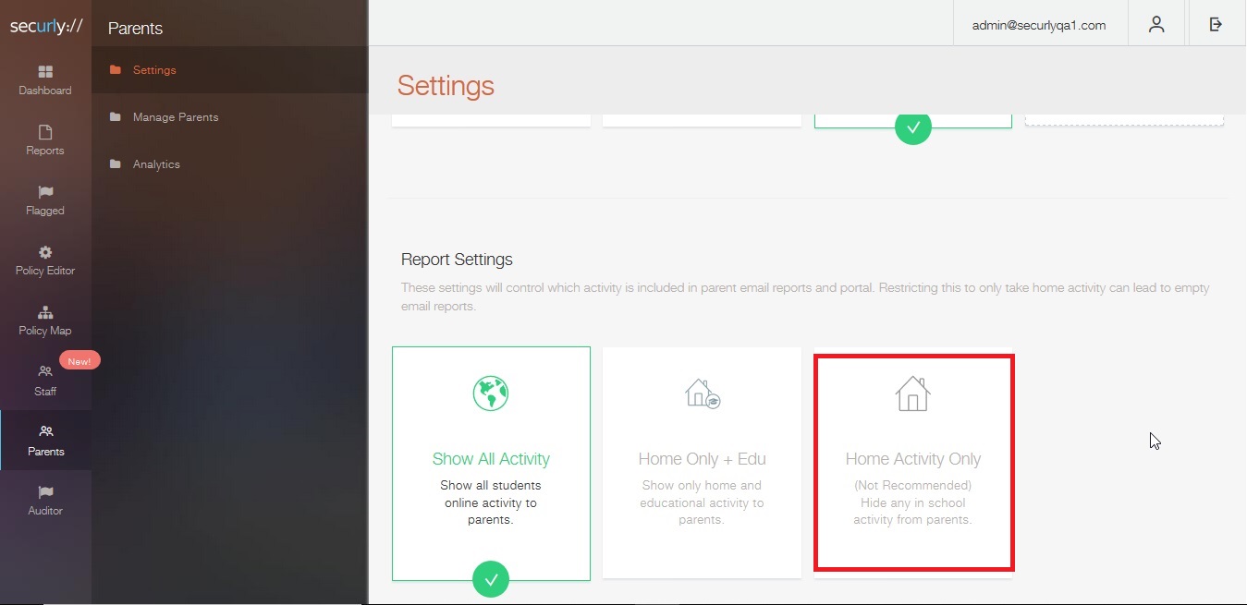This screenshot has height=605, width=1247.
Task: Open Analytics submenu item
Action: point(156,164)
